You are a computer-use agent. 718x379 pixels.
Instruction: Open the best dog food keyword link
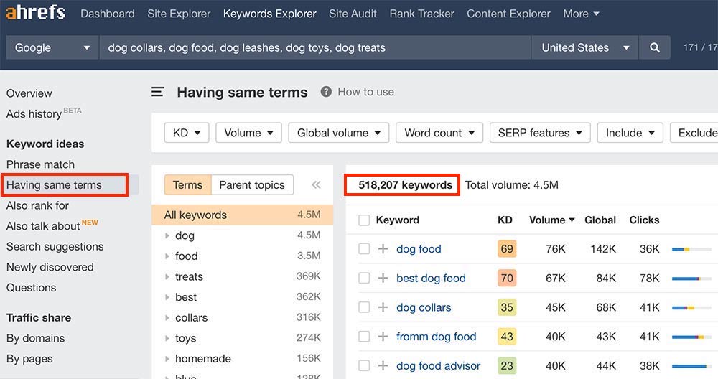[x=431, y=278]
